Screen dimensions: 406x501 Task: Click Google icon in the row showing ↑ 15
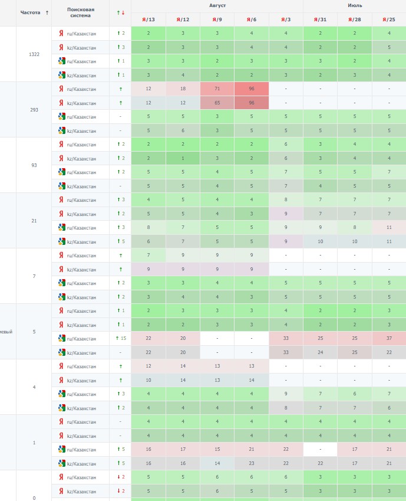(62, 338)
